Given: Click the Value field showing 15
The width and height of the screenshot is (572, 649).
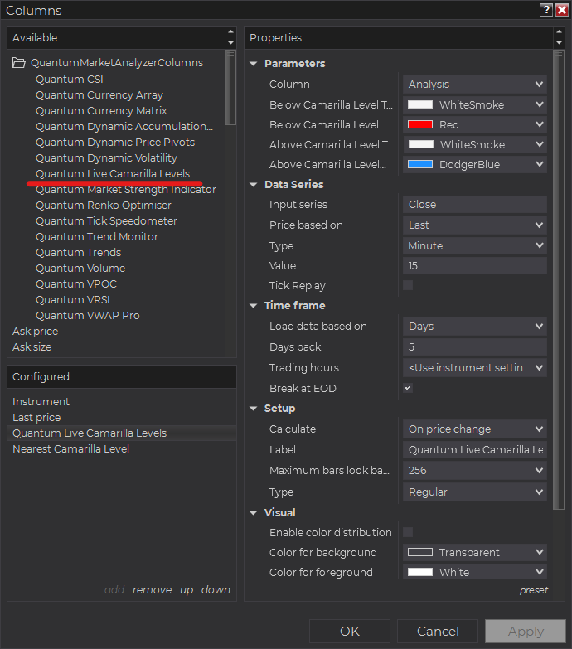Looking at the screenshot, I should point(475,265).
